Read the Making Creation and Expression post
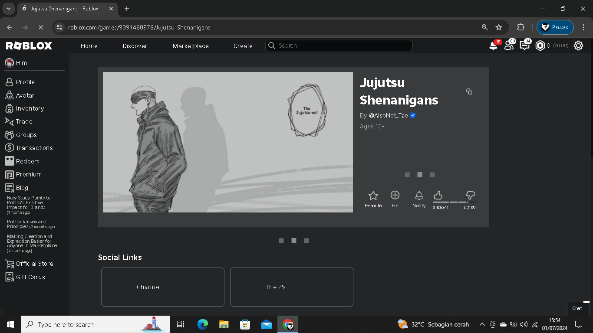This screenshot has width=593, height=333. click(32, 244)
